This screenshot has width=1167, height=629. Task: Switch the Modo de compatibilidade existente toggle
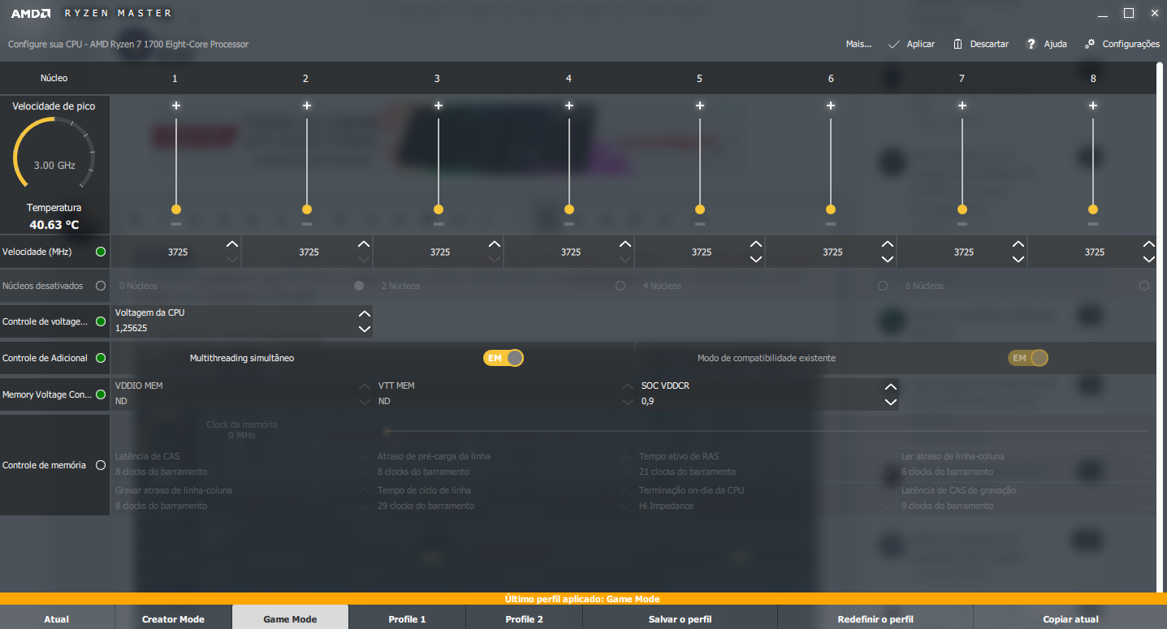click(1028, 358)
